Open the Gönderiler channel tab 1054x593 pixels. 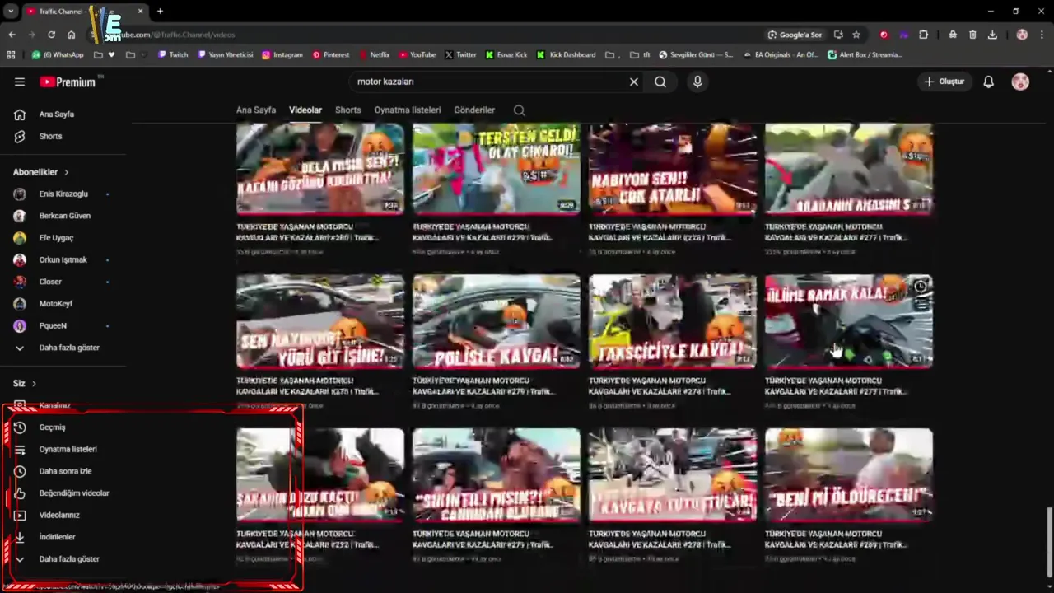tap(474, 110)
